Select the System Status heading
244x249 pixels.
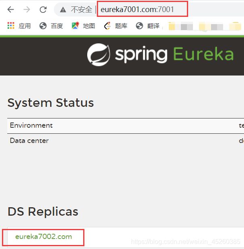click(51, 102)
